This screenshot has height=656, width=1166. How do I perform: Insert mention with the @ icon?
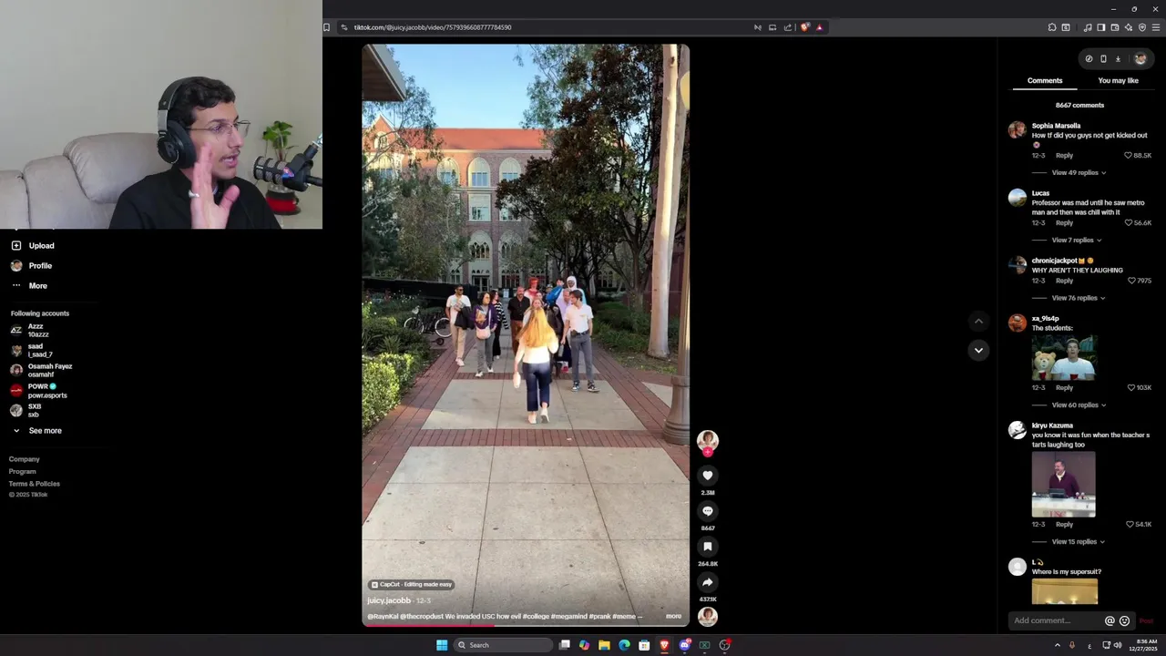[x=1110, y=620]
